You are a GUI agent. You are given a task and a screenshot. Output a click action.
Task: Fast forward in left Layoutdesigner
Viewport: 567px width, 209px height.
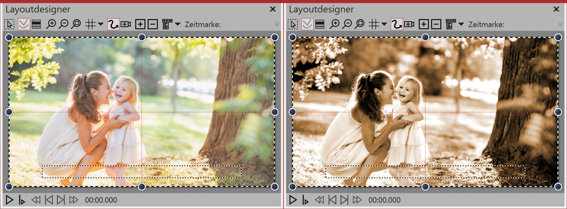[73, 200]
